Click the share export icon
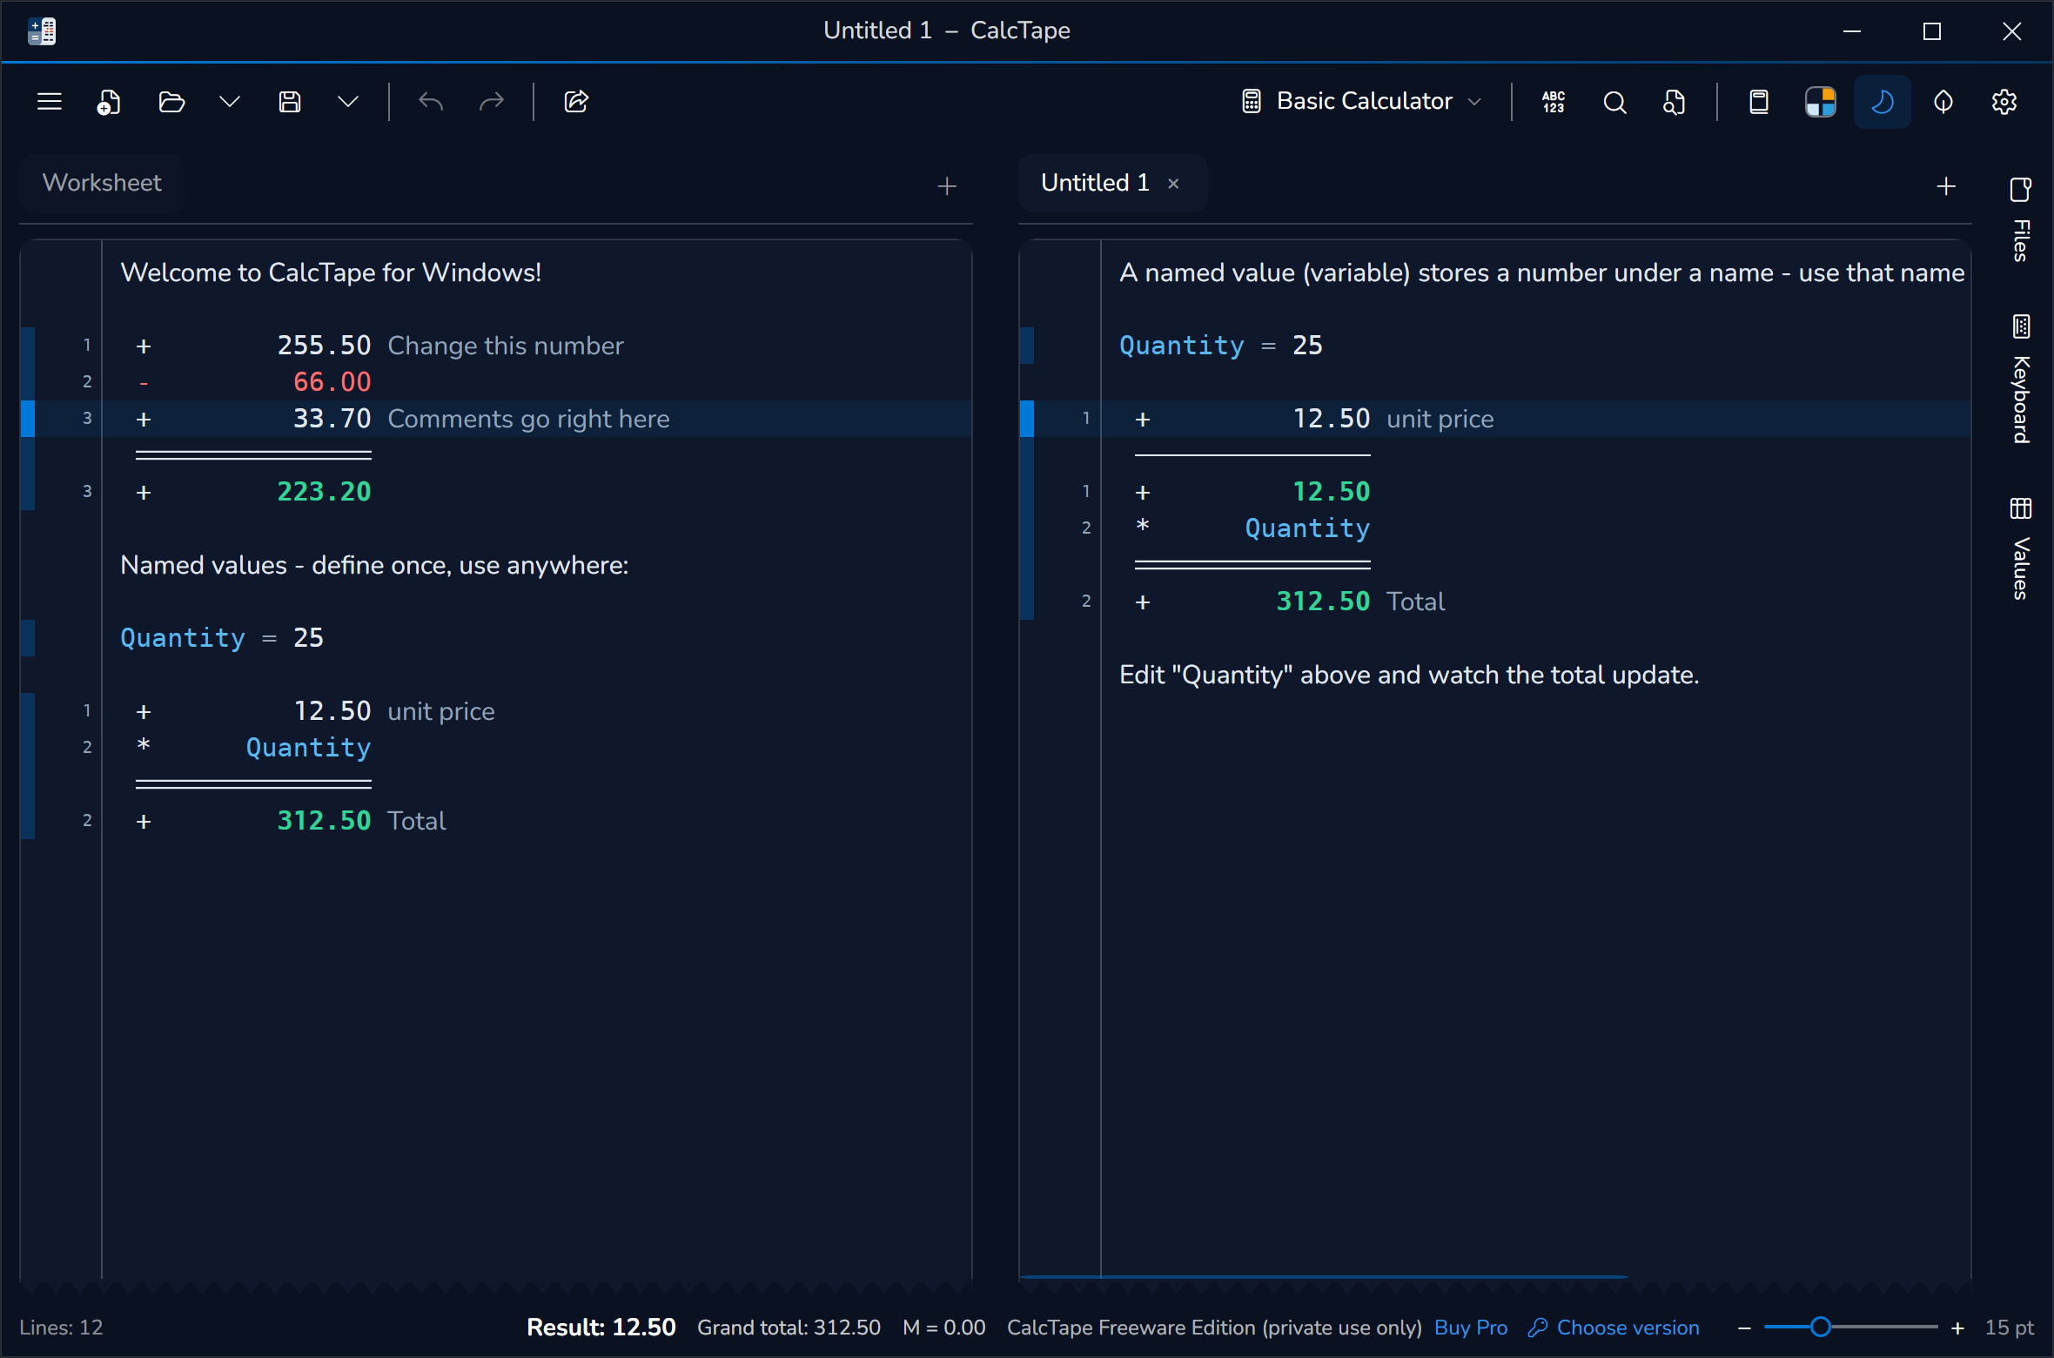Image resolution: width=2054 pixels, height=1358 pixels. pyautogui.click(x=576, y=102)
